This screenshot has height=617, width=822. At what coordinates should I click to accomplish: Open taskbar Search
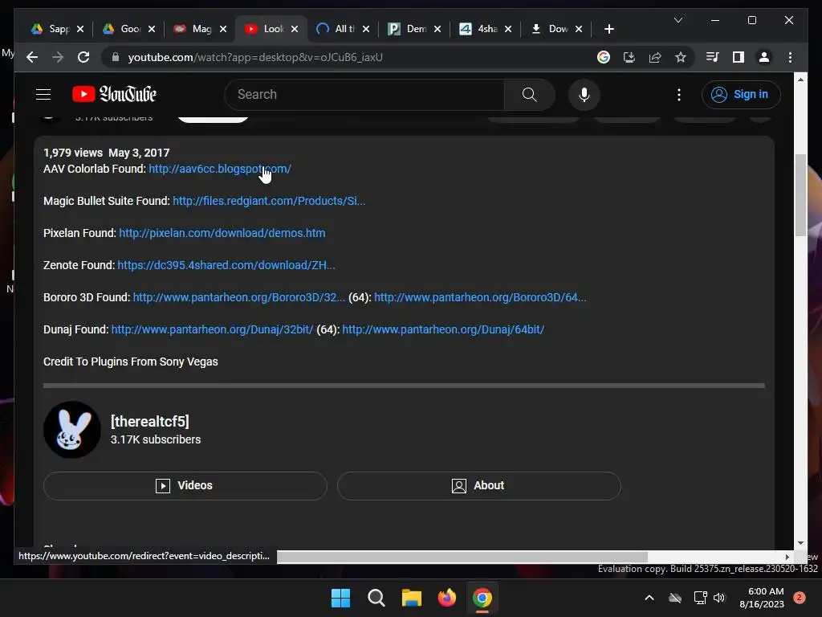(376, 598)
